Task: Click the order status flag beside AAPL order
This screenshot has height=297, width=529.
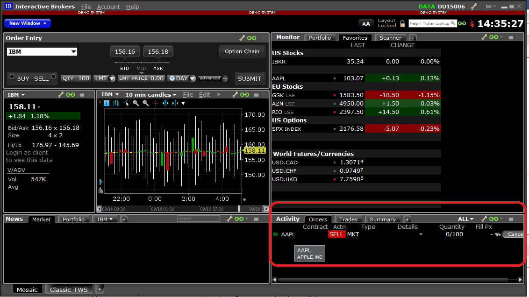Action: 276,234
